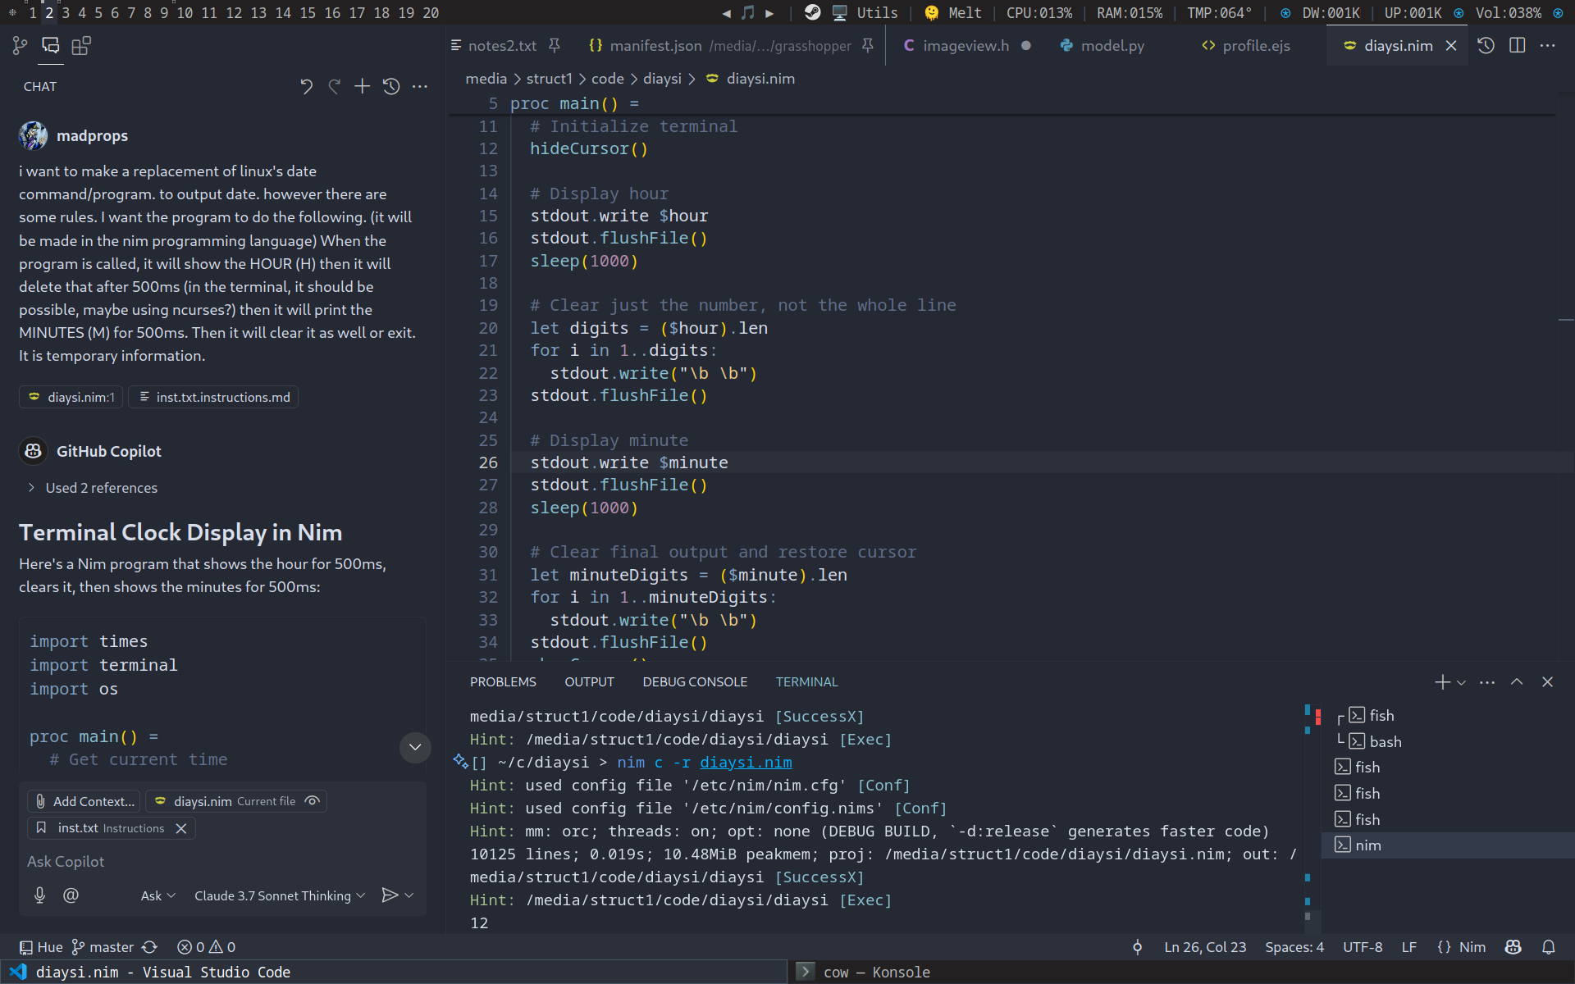Open master branch in status bar
This screenshot has height=984, width=1575.
[x=103, y=947]
